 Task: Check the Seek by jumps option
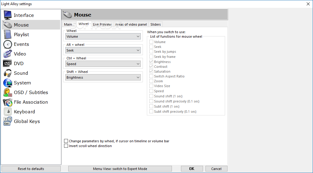pyautogui.click(x=151, y=52)
